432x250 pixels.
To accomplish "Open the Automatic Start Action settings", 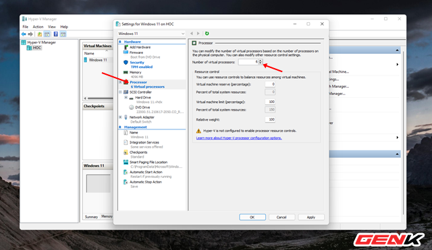I will coord(146,172).
